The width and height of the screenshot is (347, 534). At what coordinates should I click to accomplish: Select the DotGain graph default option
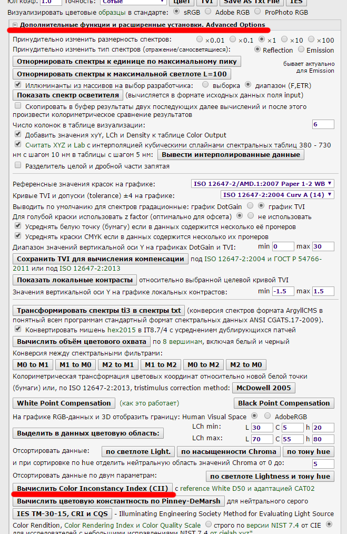[250, 205]
